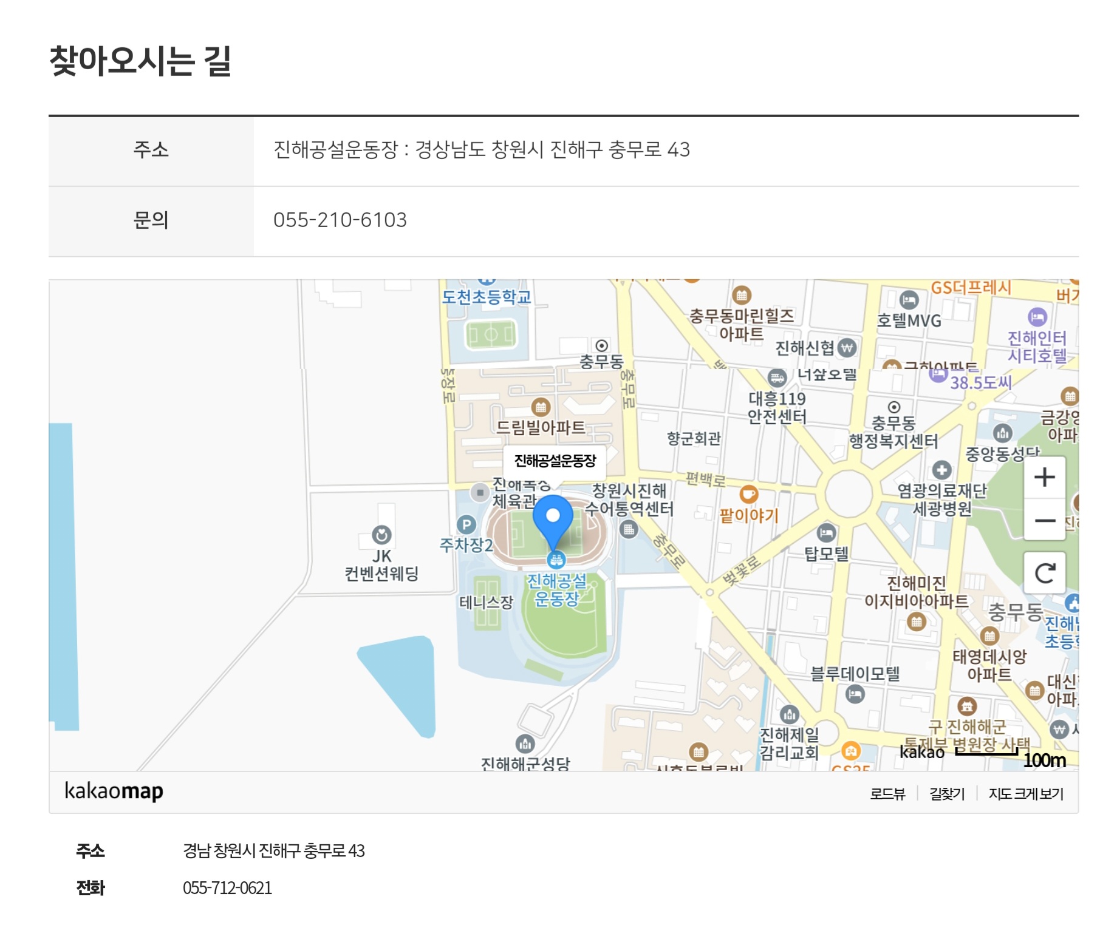1100x928 pixels.
Task: Click the 팥이야기 cafe icon
Action: (748, 494)
